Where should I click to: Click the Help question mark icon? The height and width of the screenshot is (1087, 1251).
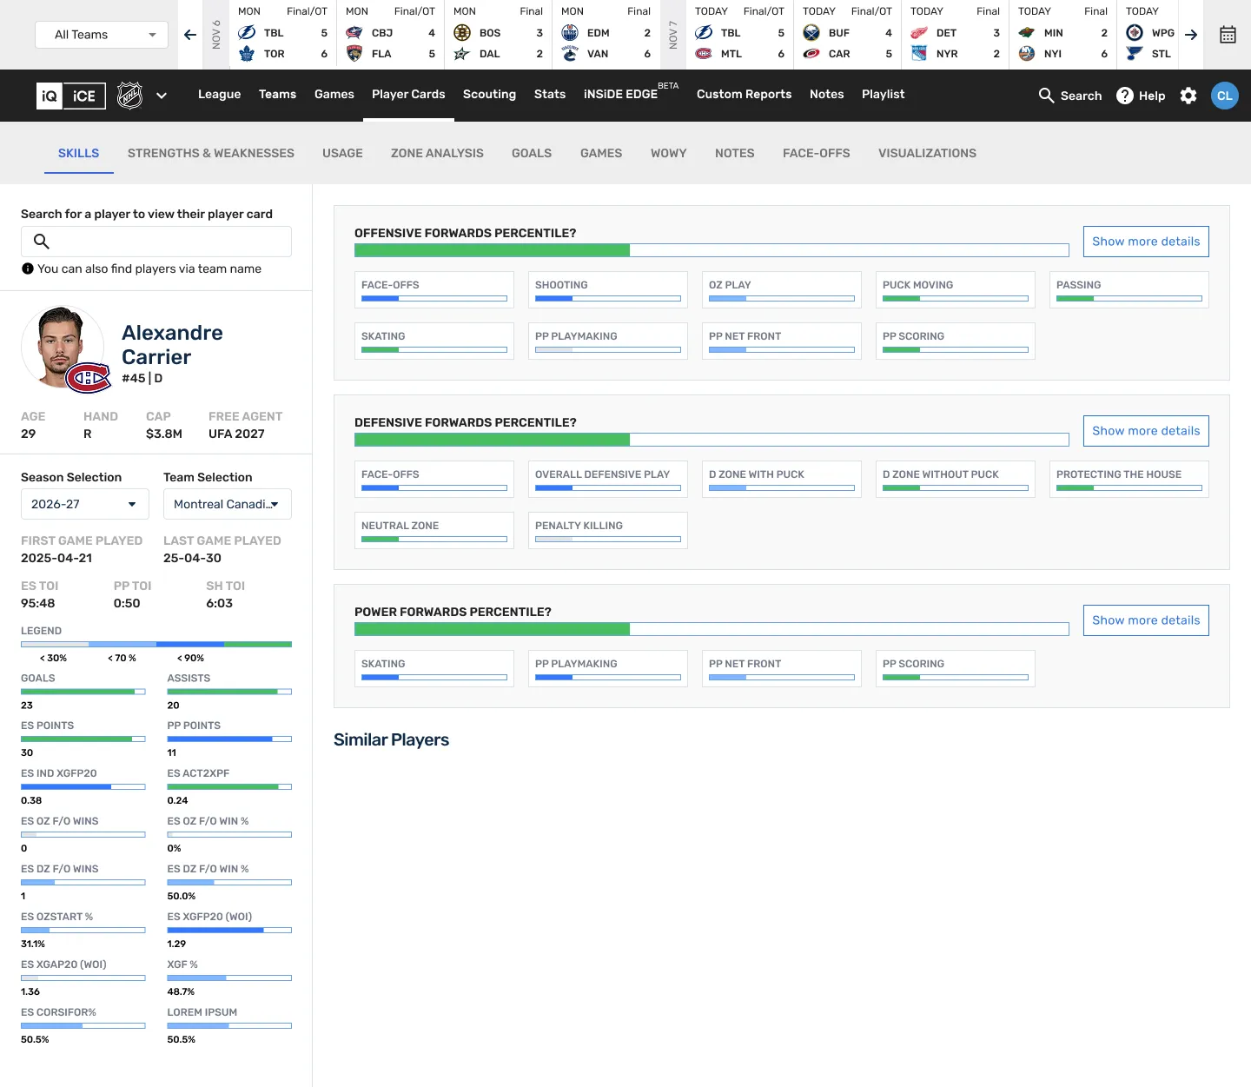click(1125, 96)
